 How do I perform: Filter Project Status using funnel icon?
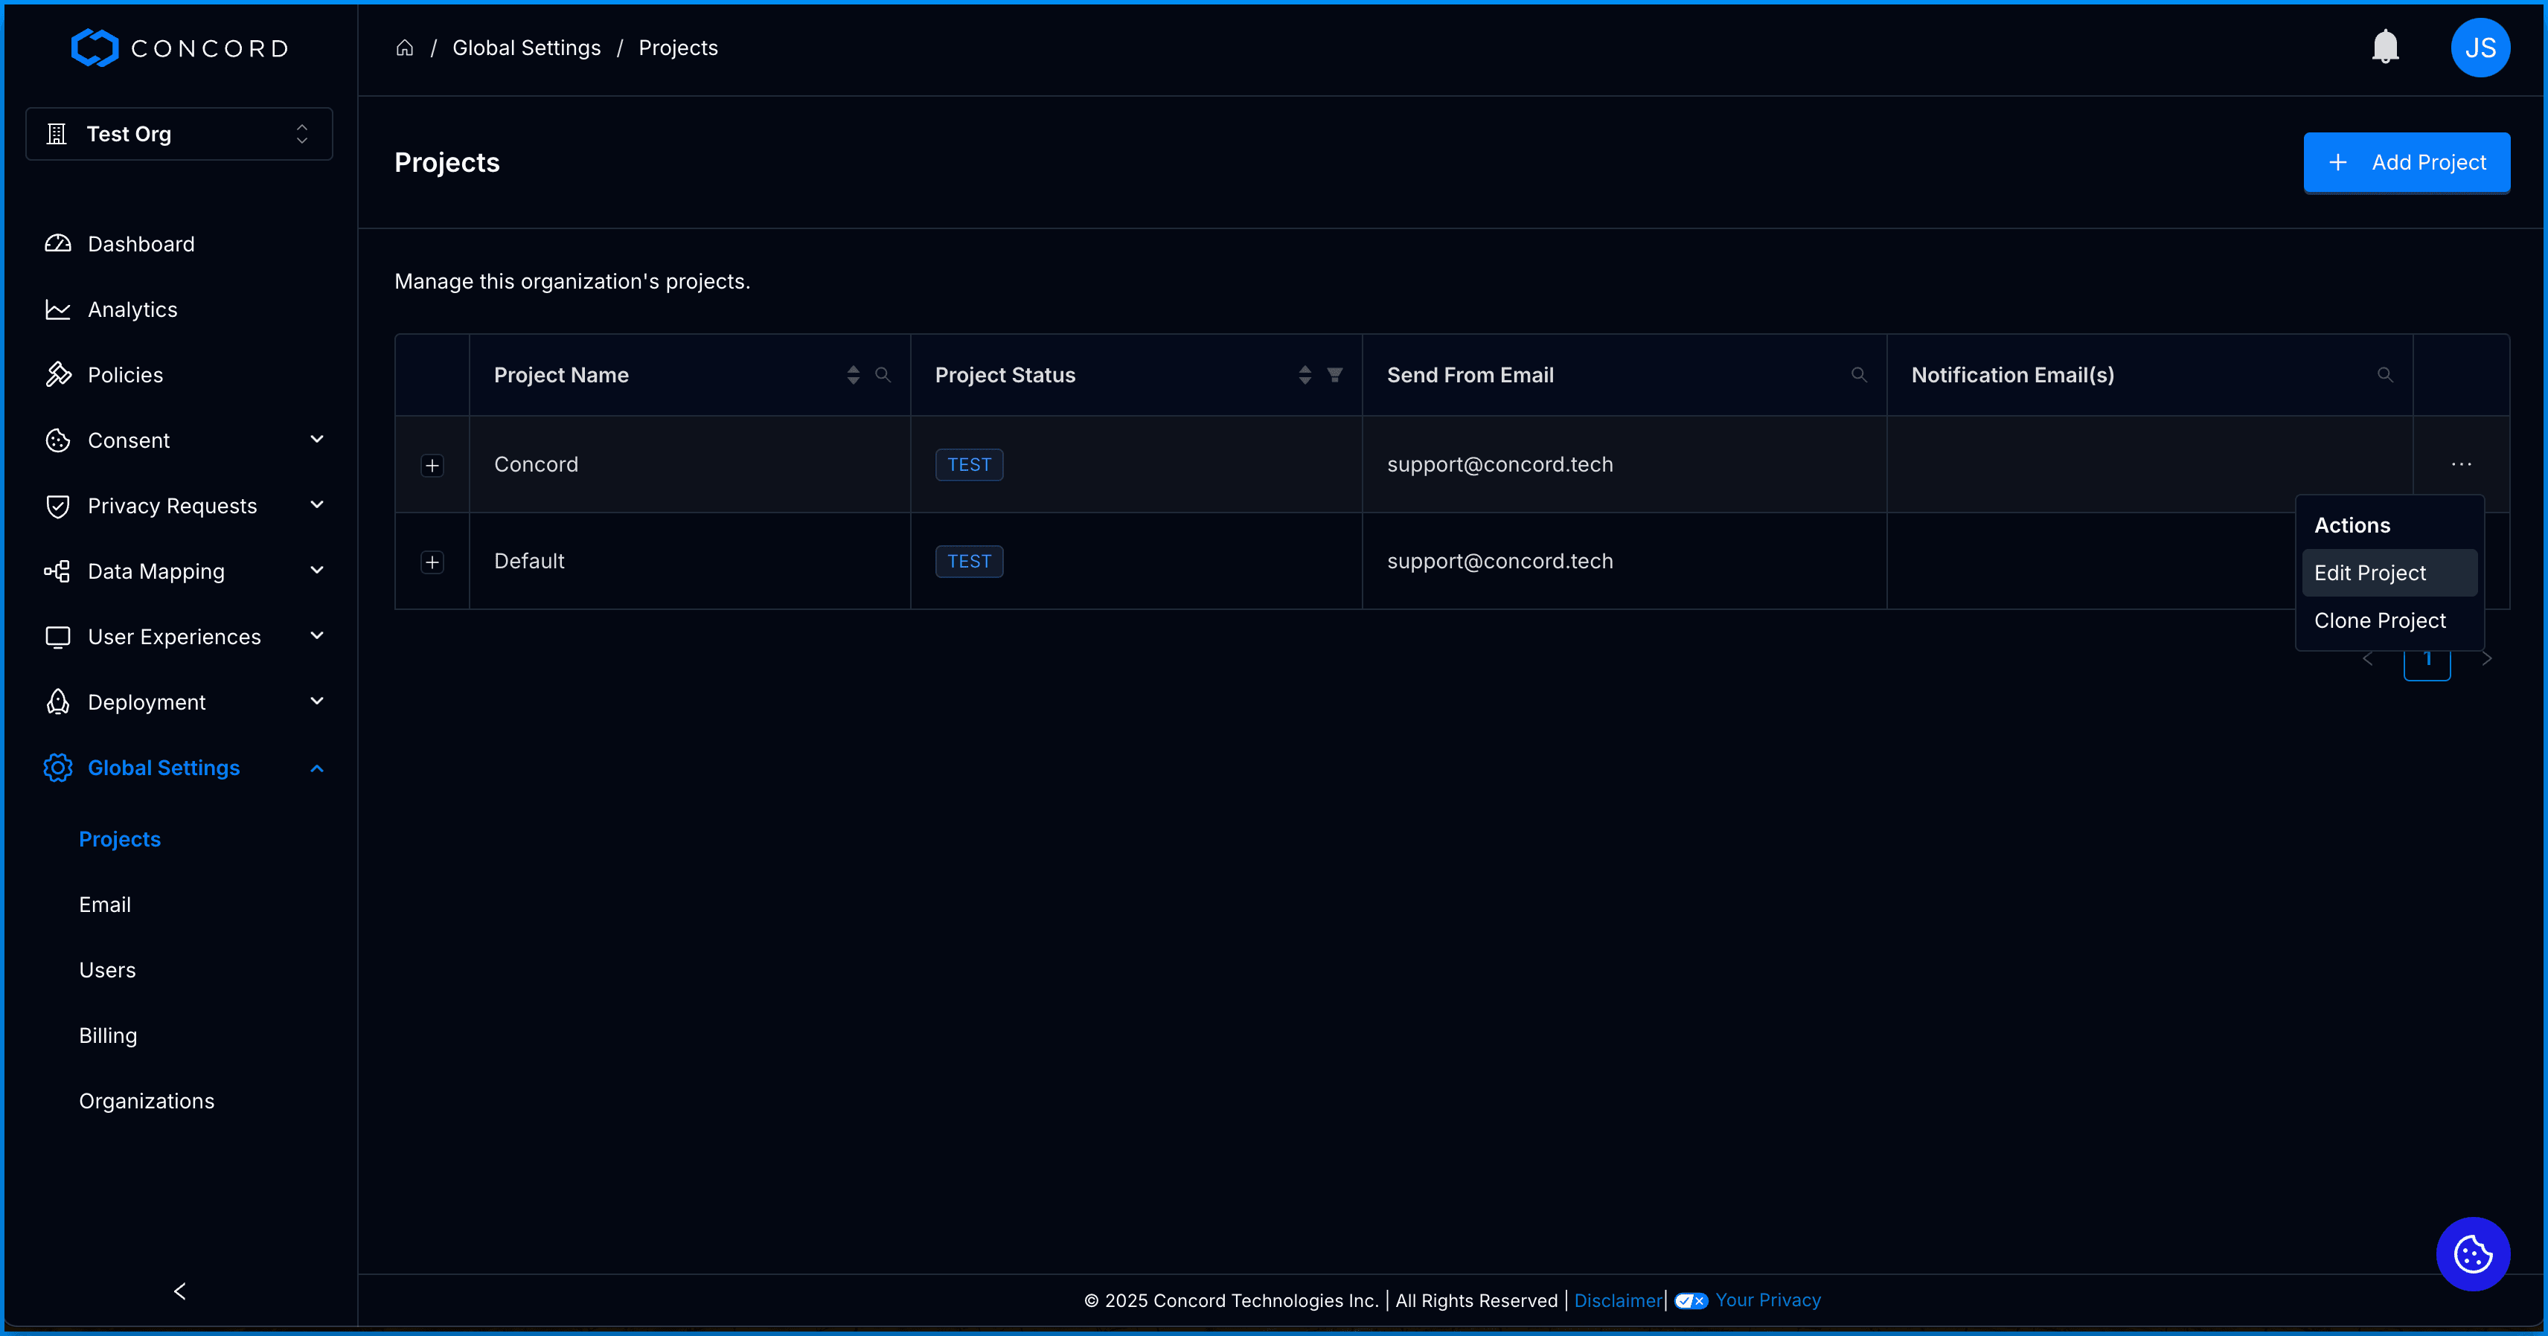click(1334, 375)
